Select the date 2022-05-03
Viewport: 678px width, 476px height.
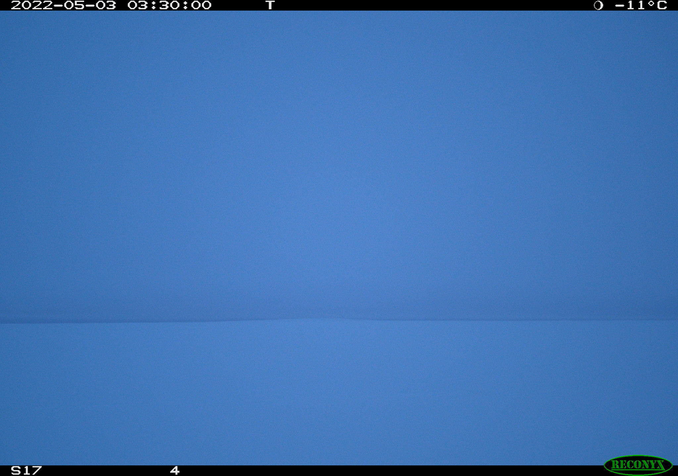coord(64,5)
